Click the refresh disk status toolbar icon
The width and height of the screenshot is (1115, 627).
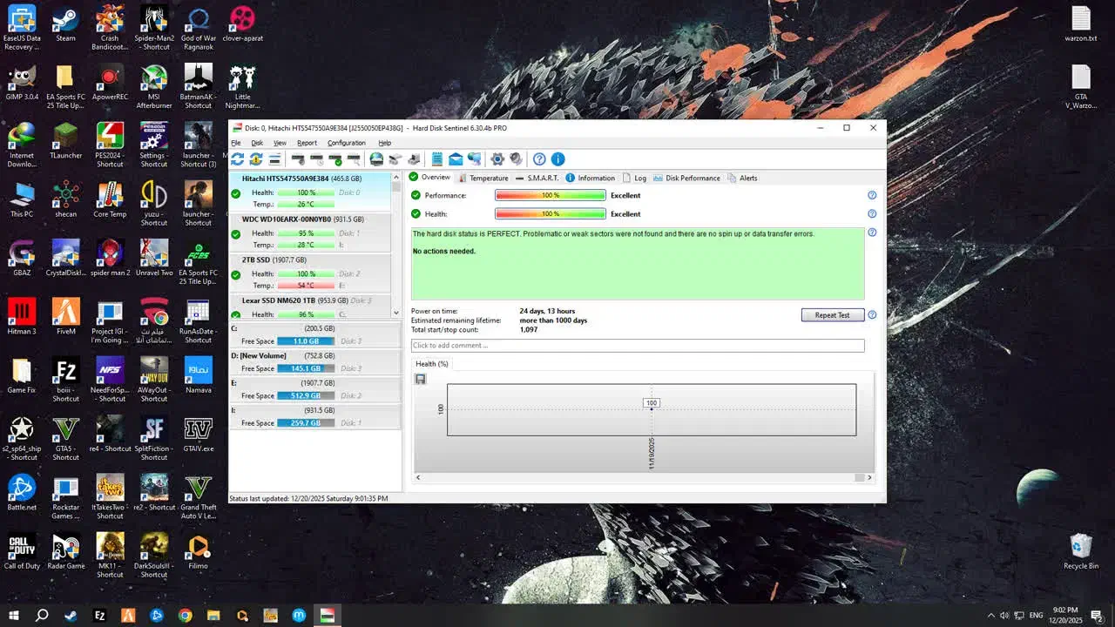click(237, 159)
